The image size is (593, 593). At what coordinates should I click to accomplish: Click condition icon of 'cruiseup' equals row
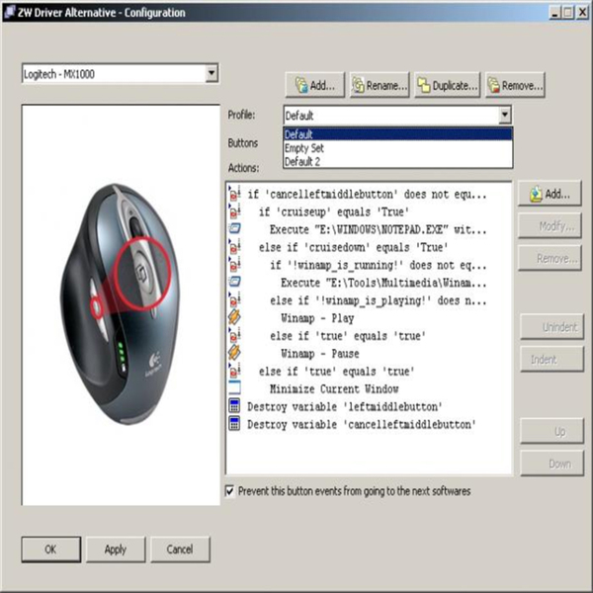point(234,212)
